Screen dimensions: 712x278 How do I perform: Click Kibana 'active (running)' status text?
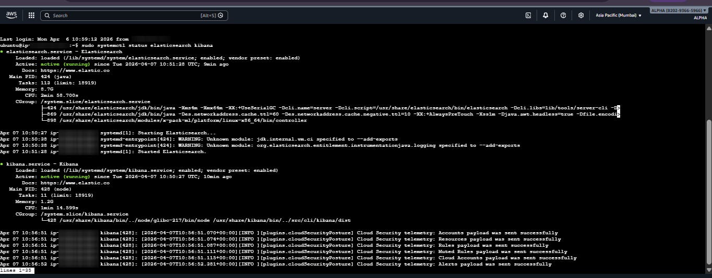tap(65, 176)
